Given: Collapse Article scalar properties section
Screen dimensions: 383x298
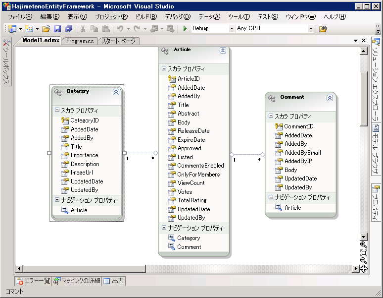Looking at the screenshot, I should click(x=164, y=68).
